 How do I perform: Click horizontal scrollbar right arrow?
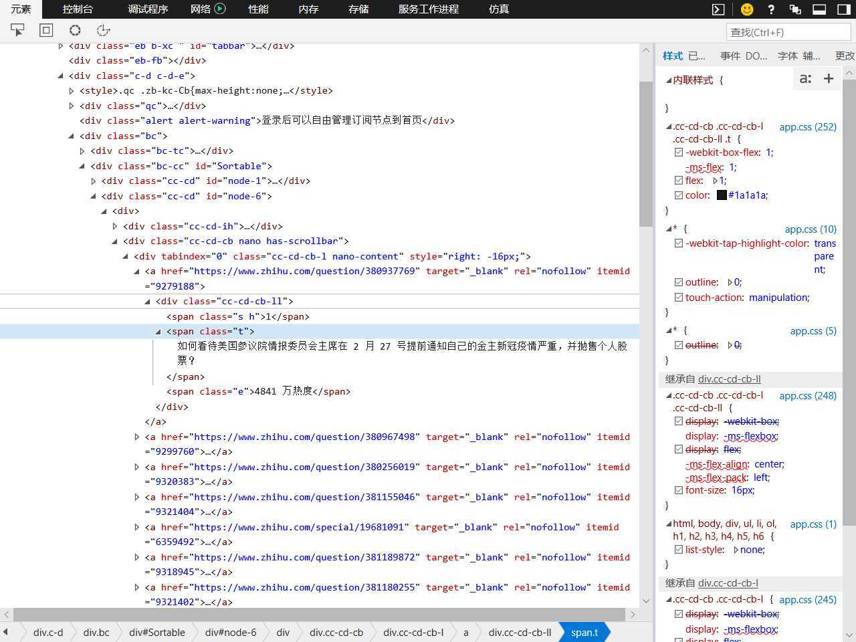click(633, 614)
